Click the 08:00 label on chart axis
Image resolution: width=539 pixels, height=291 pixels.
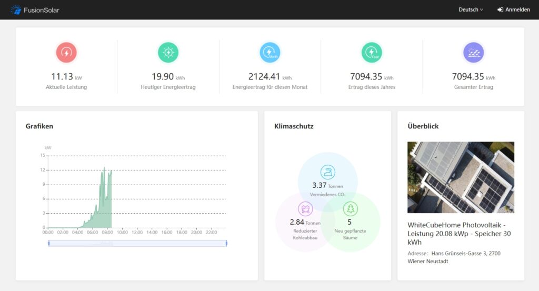click(x=107, y=233)
